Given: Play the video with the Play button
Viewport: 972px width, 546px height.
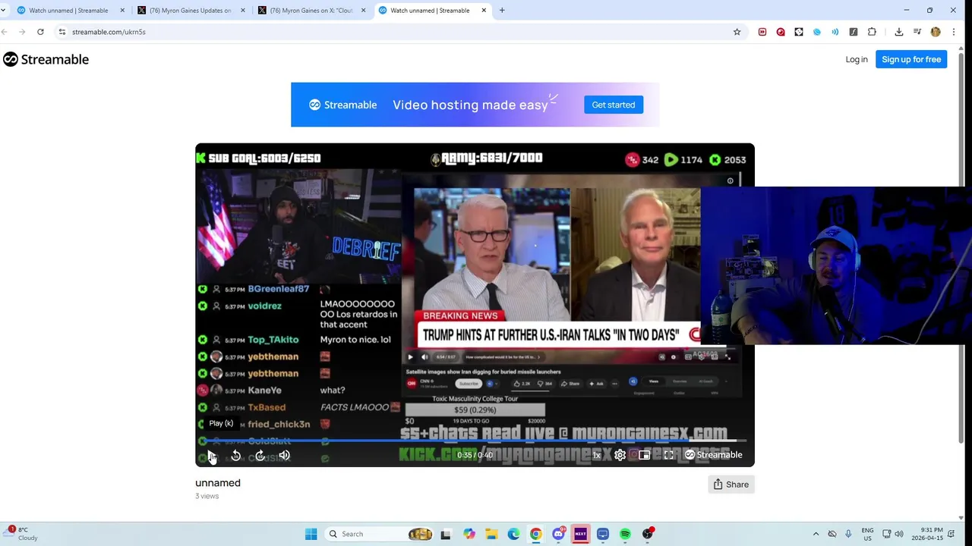Looking at the screenshot, I should tap(211, 455).
